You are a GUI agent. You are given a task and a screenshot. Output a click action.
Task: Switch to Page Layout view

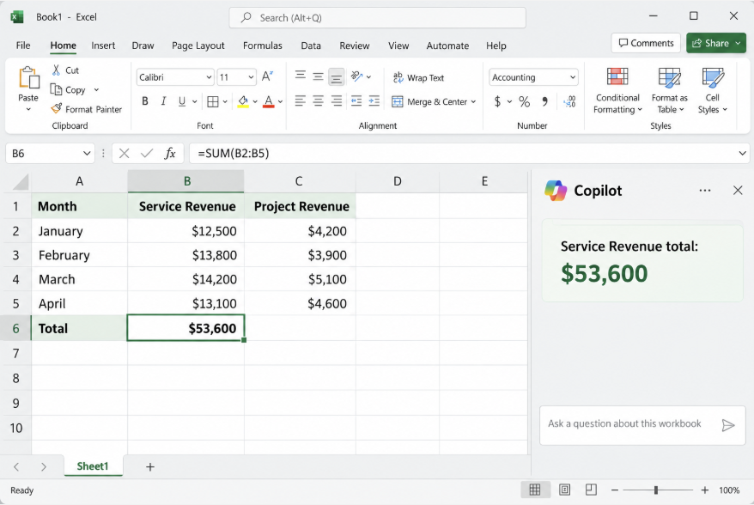[564, 490]
